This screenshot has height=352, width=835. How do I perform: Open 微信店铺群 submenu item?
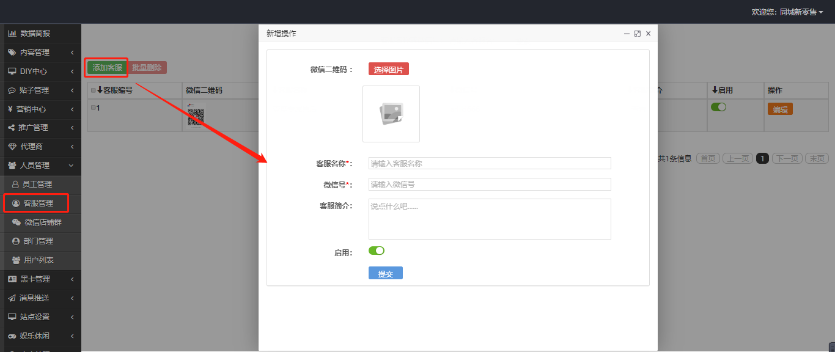[40, 222]
